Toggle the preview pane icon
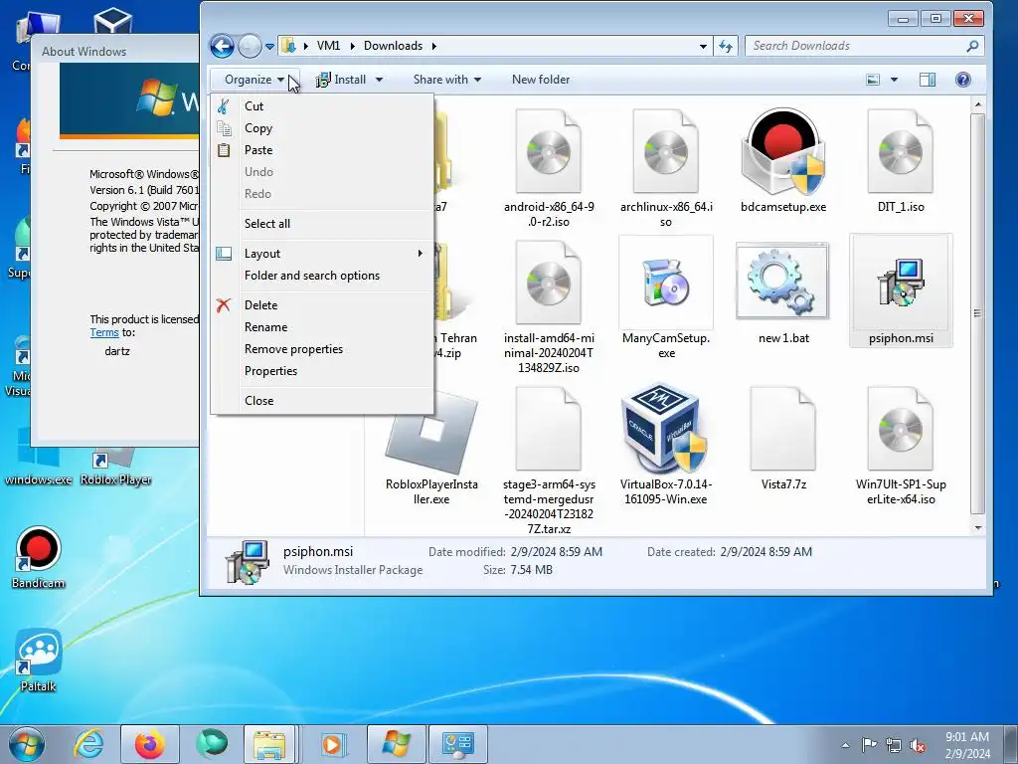The height and width of the screenshot is (764, 1018). point(928,80)
